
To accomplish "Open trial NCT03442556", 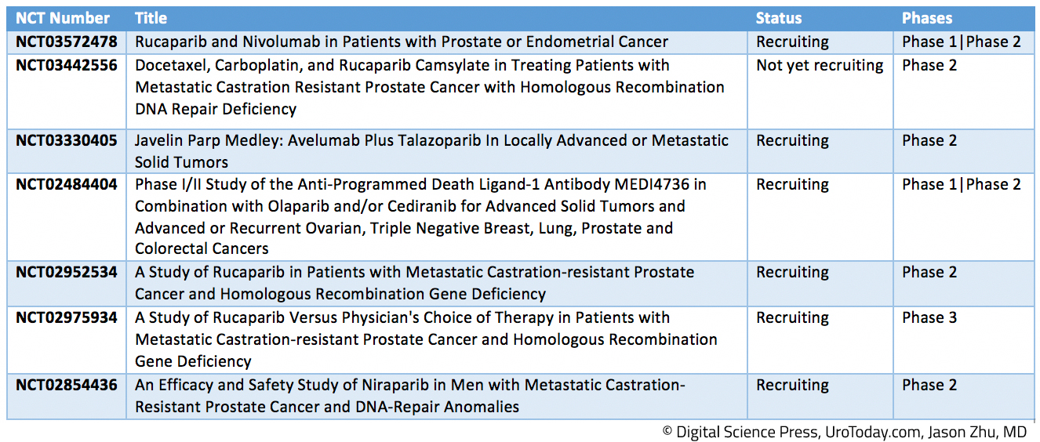I will tap(67, 65).
